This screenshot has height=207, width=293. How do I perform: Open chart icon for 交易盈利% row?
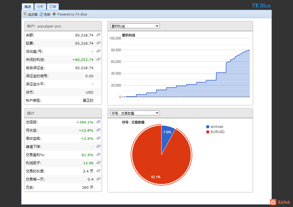click(x=98, y=154)
